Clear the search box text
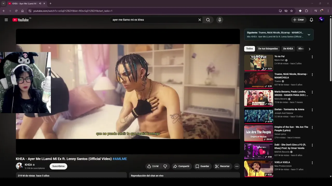This screenshot has width=332, height=186. pos(200,20)
